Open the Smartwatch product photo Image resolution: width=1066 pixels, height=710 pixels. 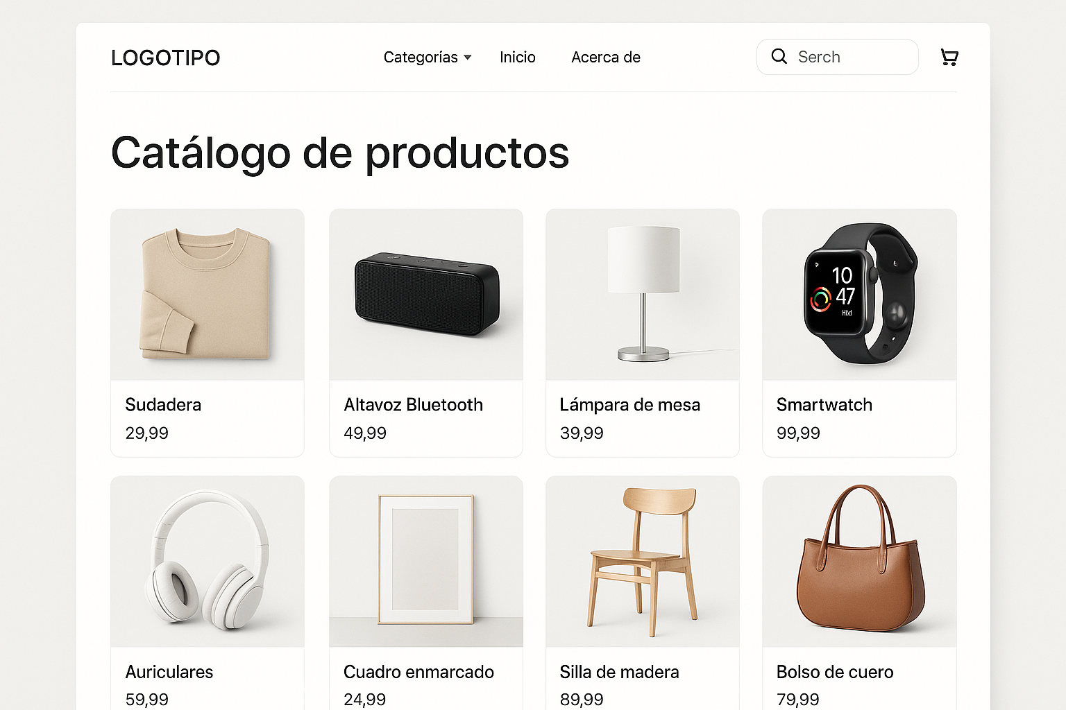pos(860,295)
